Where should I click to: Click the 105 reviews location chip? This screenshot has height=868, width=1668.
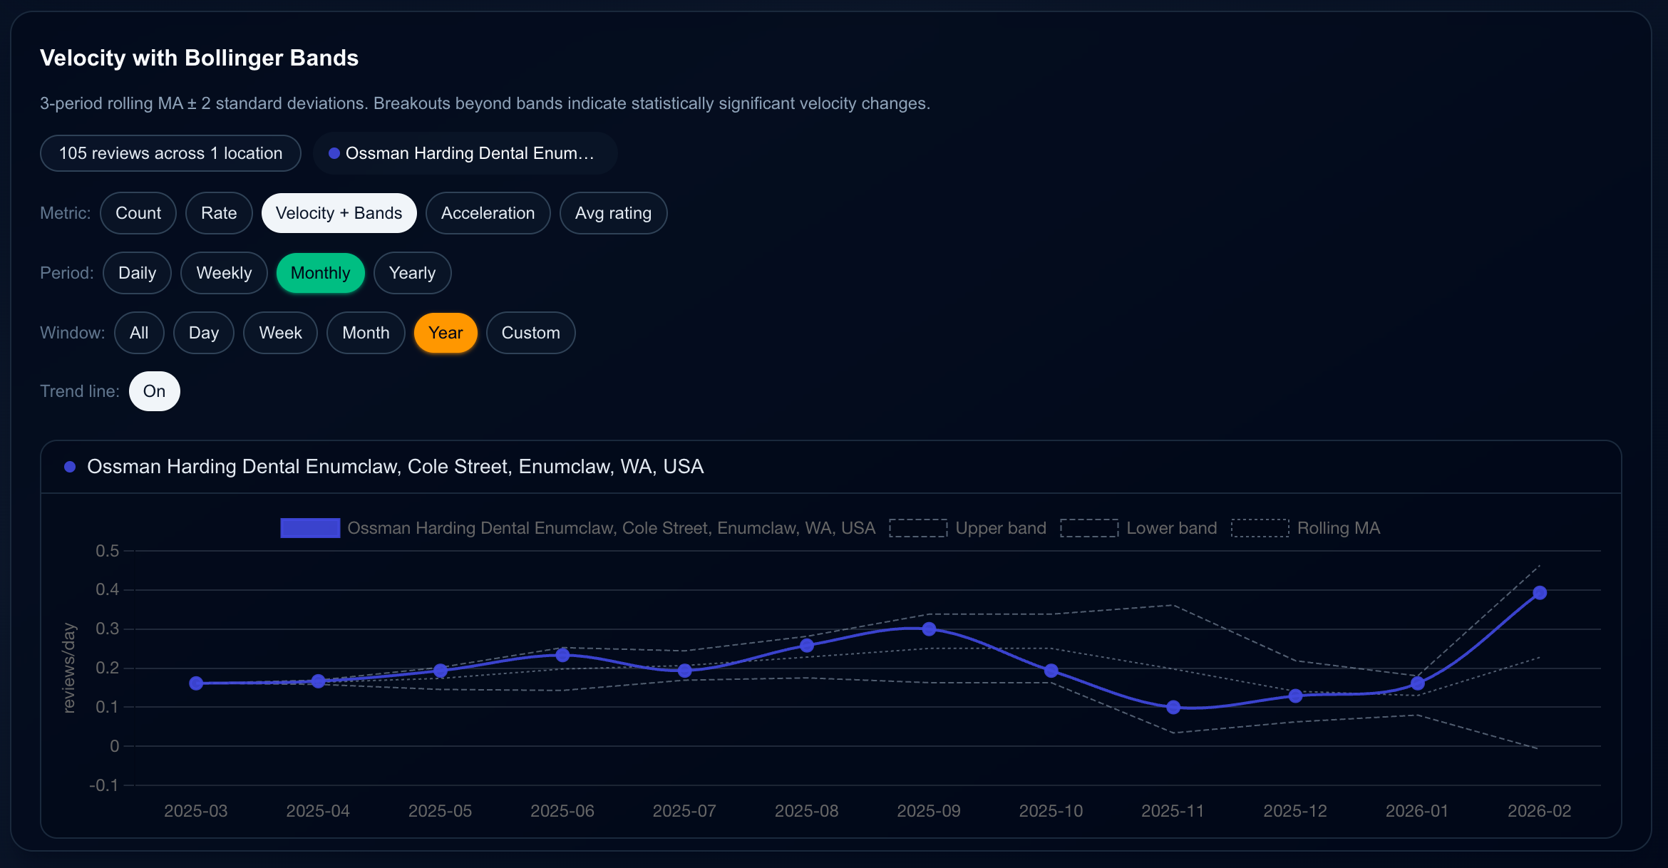[x=170, y=153]
